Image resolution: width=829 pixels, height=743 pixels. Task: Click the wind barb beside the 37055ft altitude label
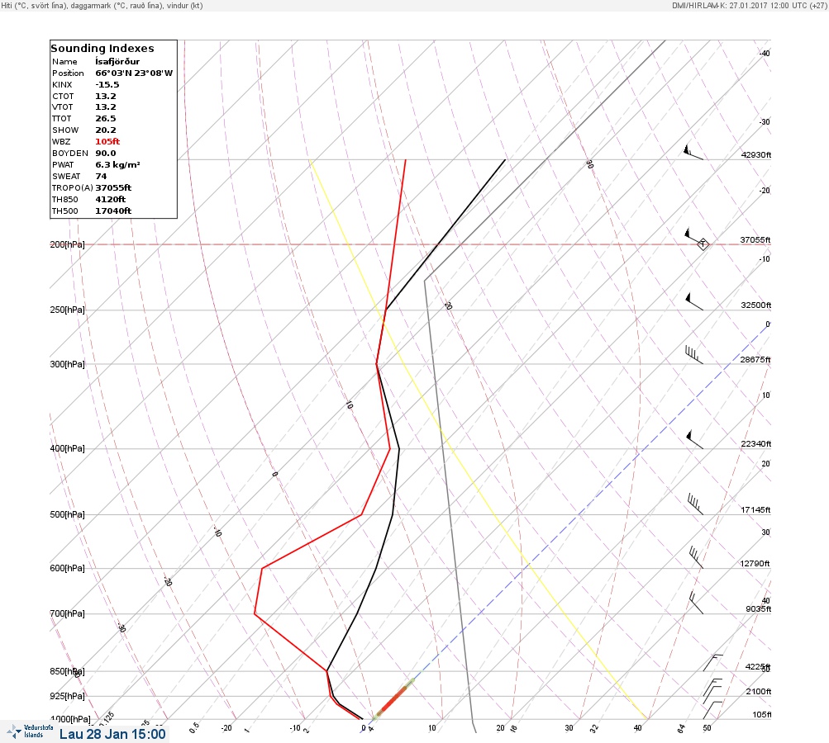coord(693,235)
